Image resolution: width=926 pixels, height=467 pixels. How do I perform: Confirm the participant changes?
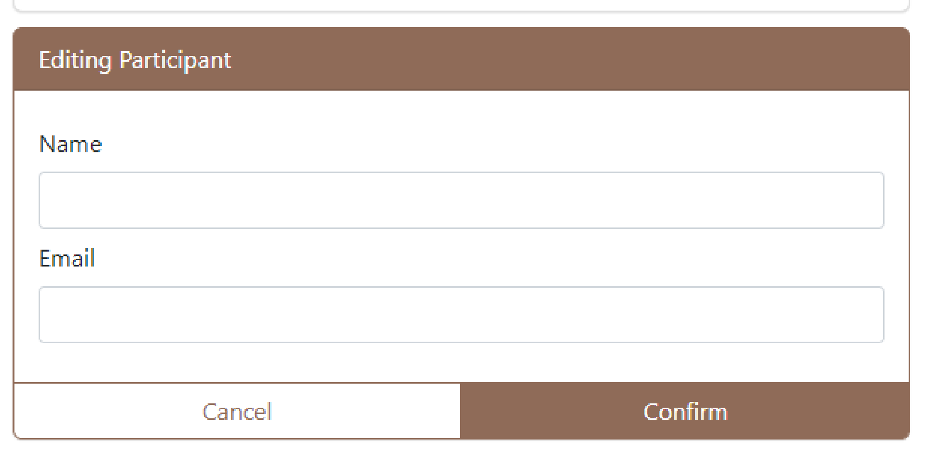[x=685, y=411]
